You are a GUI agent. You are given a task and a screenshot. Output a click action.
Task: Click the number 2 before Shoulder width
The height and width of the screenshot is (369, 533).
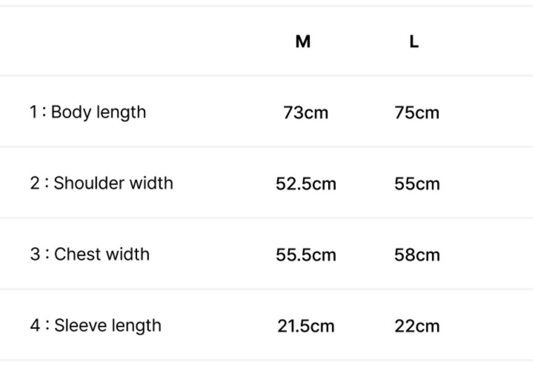coord(35,183)
